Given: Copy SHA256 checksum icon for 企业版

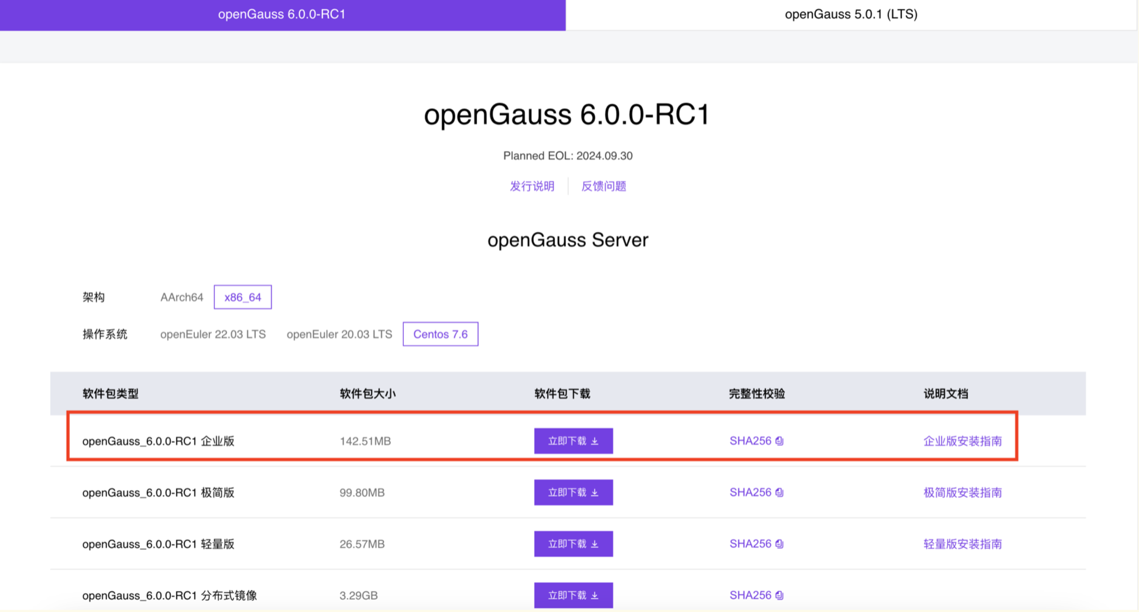Looking at the screenshot, I should [x=780, y=441].
